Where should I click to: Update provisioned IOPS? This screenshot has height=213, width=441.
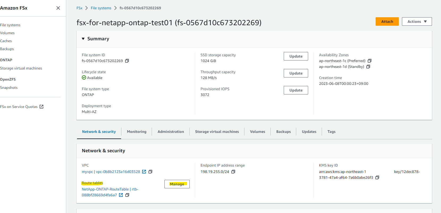296,90
